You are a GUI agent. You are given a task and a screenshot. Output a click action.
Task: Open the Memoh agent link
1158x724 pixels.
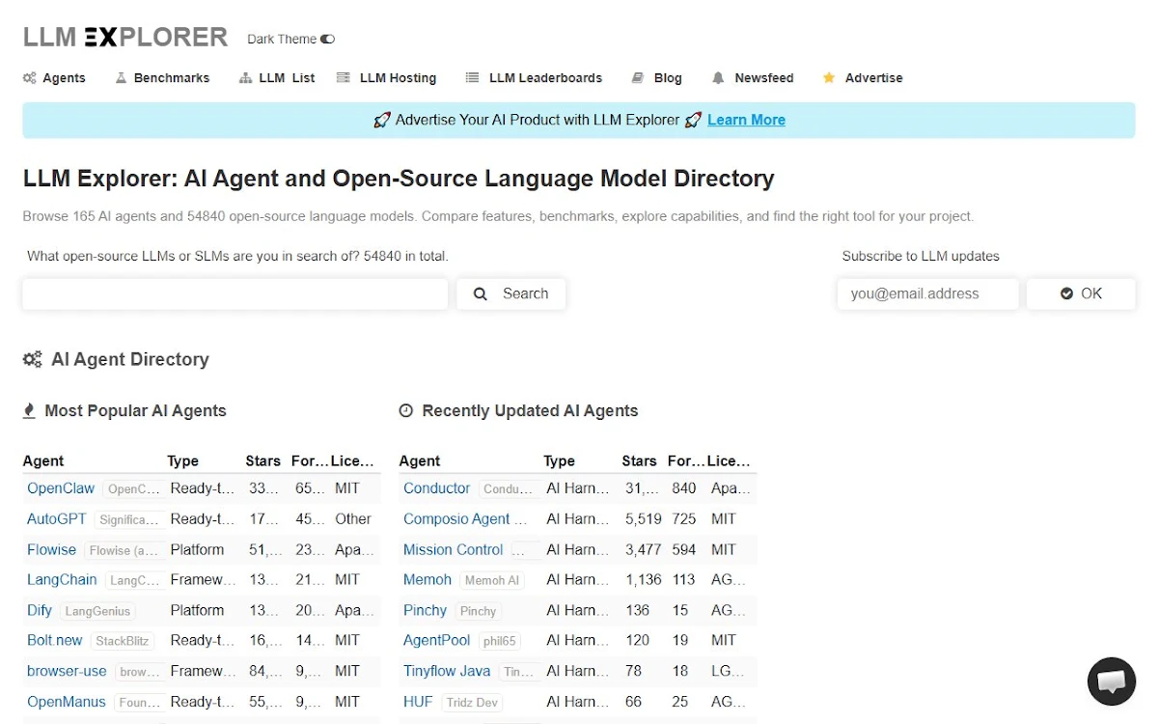(427, 579)
